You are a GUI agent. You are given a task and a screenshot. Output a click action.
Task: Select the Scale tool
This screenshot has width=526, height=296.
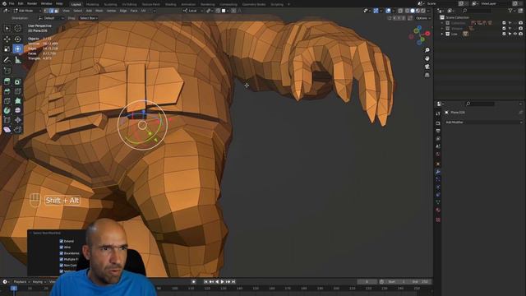7,49
